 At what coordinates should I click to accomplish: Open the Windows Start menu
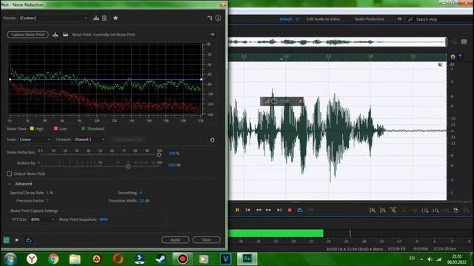coord(10,259)
